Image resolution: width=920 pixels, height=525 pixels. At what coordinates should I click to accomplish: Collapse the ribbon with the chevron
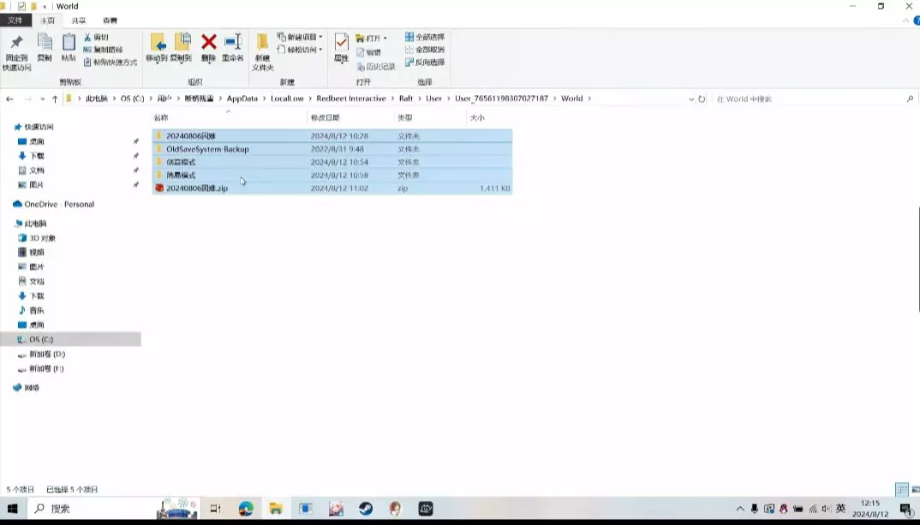(x=905, y=21)
